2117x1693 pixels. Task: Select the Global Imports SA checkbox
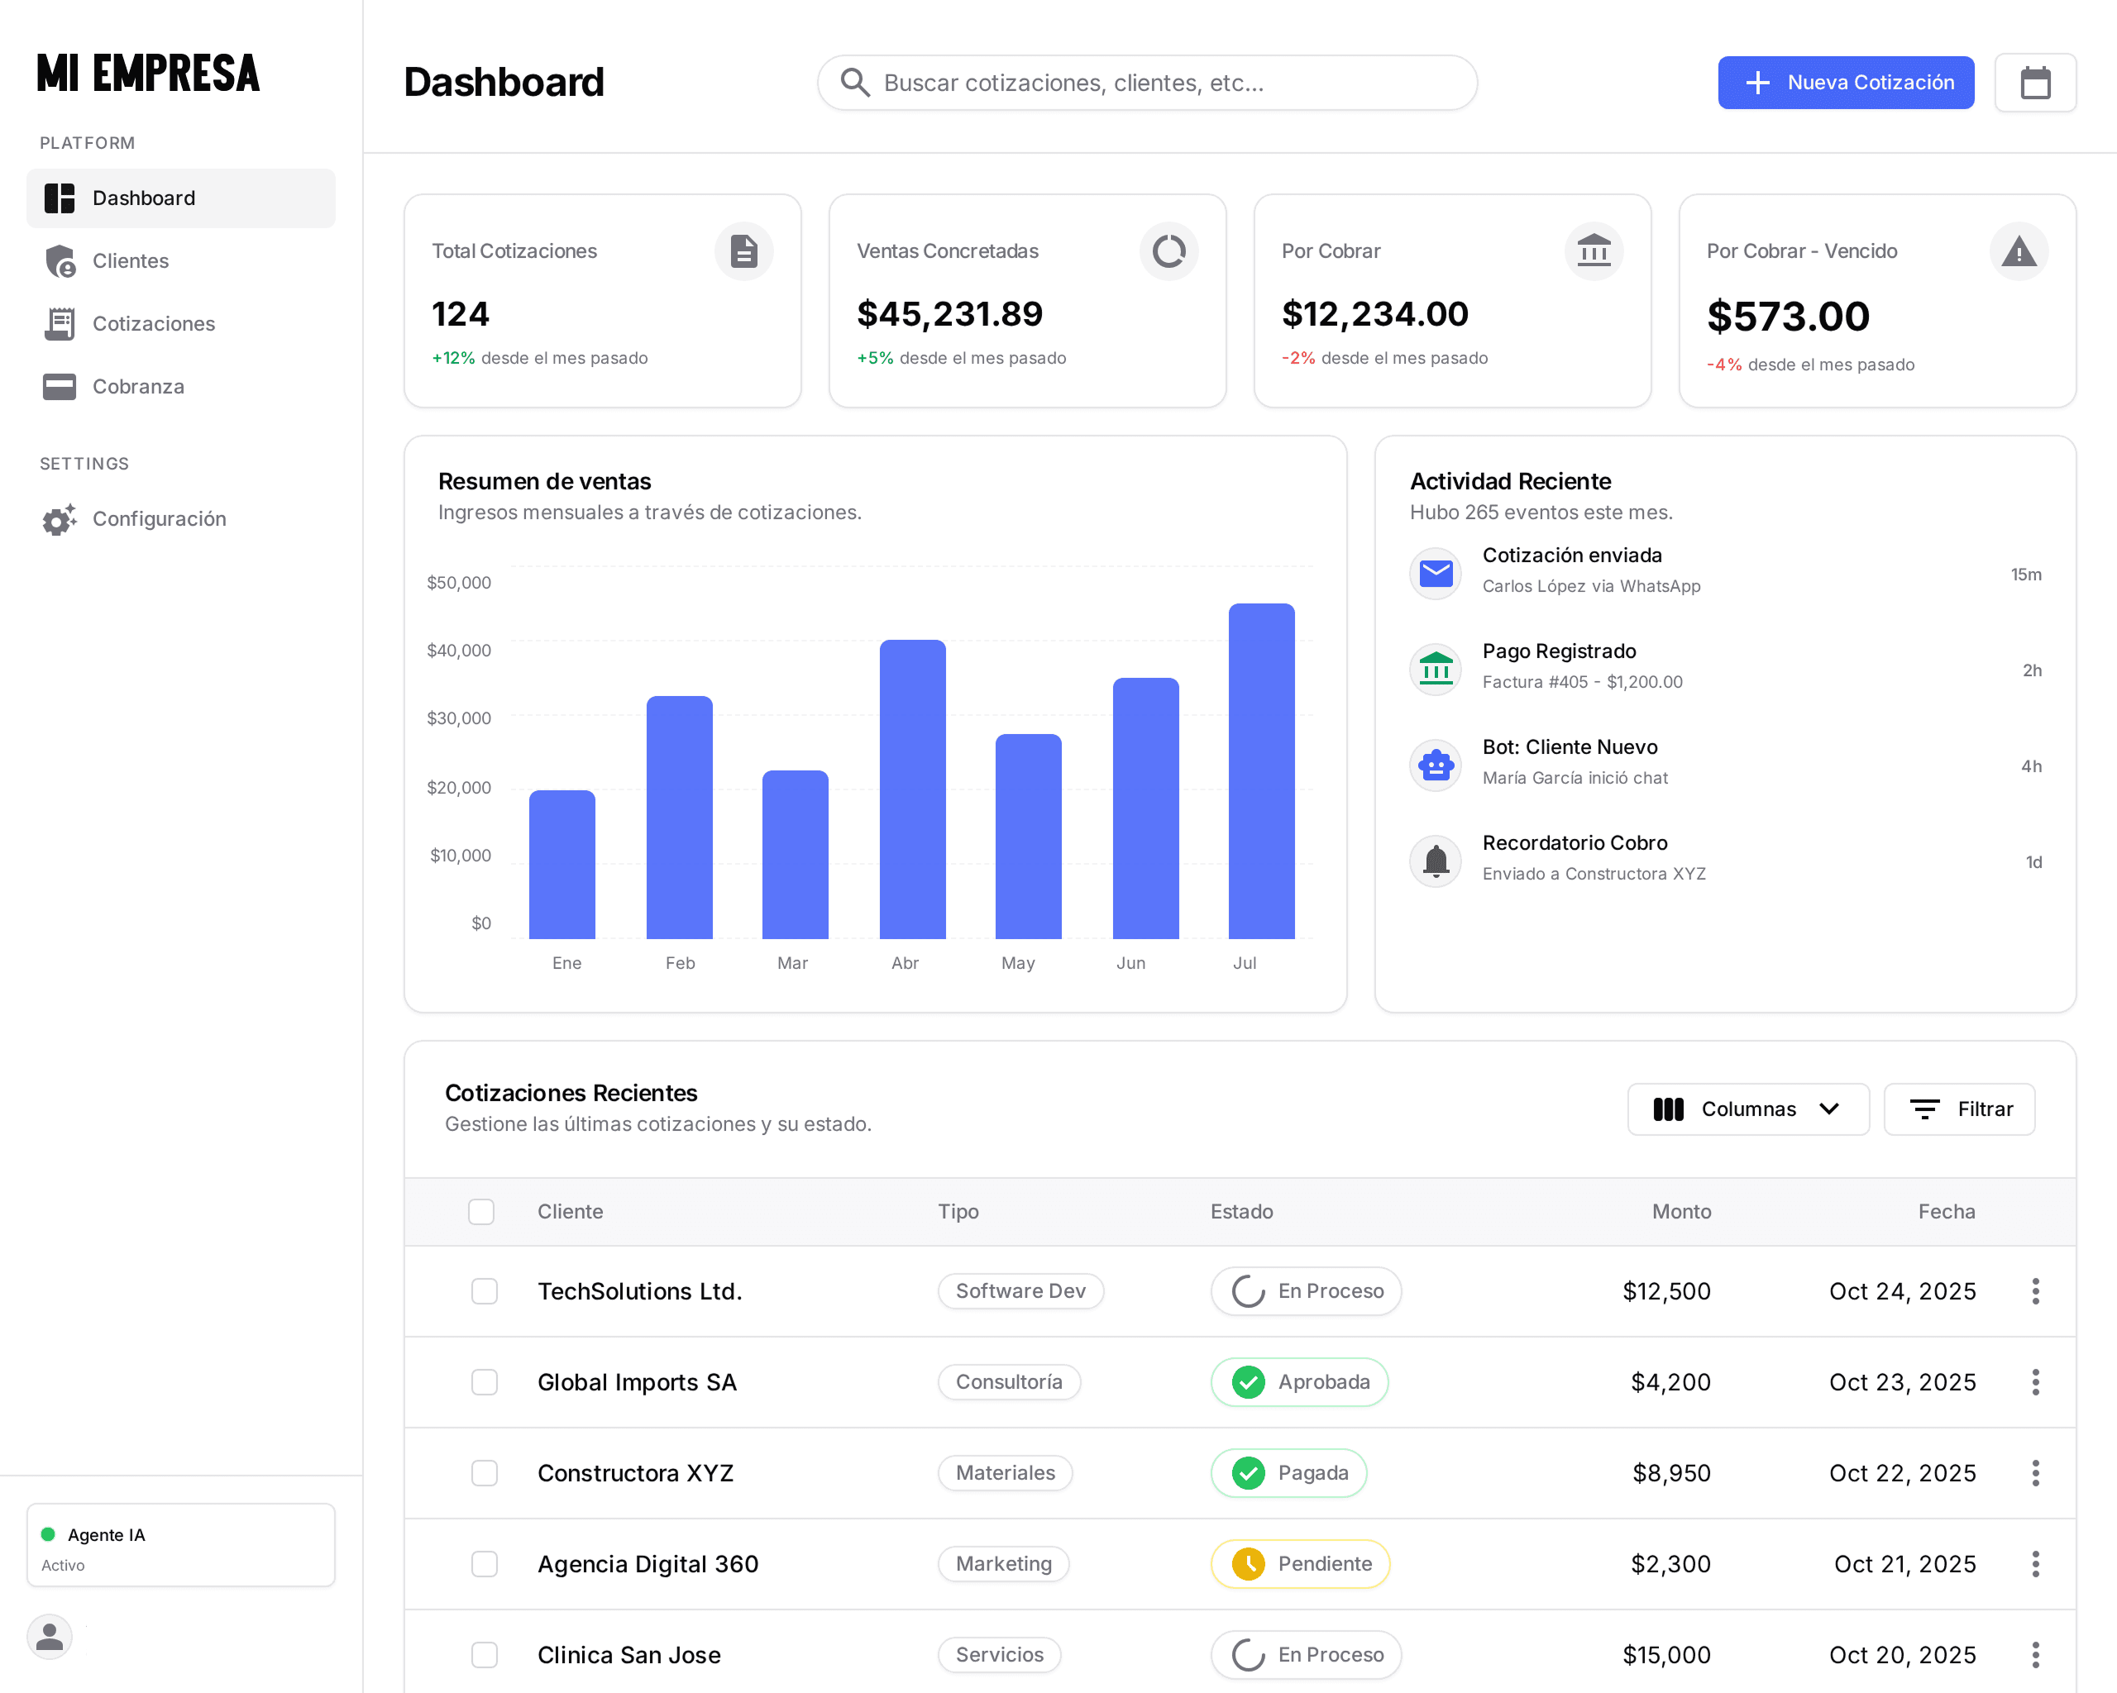click(484, 1382)
